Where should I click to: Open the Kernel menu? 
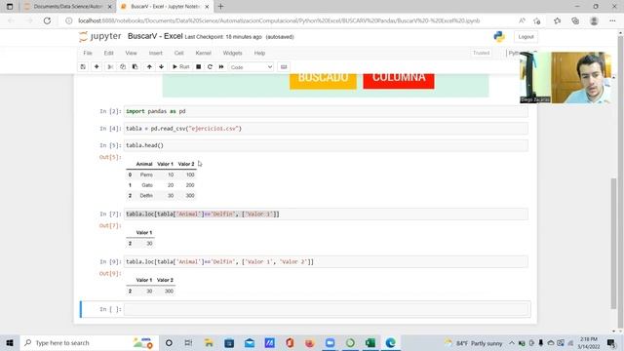click(204, 53)
